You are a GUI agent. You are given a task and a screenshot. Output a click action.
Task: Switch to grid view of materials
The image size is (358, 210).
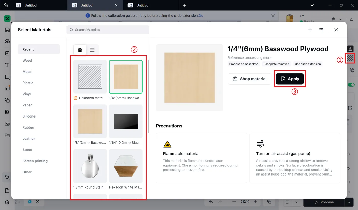80,50
